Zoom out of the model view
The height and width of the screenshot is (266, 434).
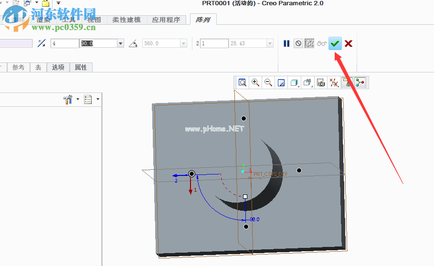268,82
